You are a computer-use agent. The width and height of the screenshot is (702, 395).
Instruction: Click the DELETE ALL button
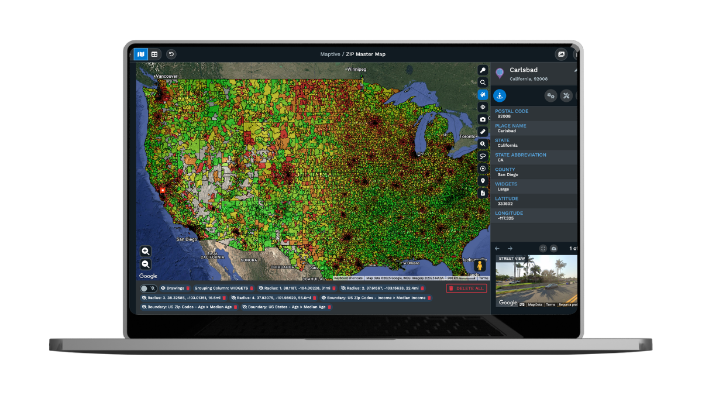point(466,288)
